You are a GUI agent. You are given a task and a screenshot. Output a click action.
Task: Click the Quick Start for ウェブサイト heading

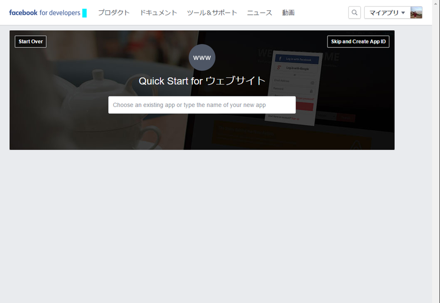click(x=202, y=81)
